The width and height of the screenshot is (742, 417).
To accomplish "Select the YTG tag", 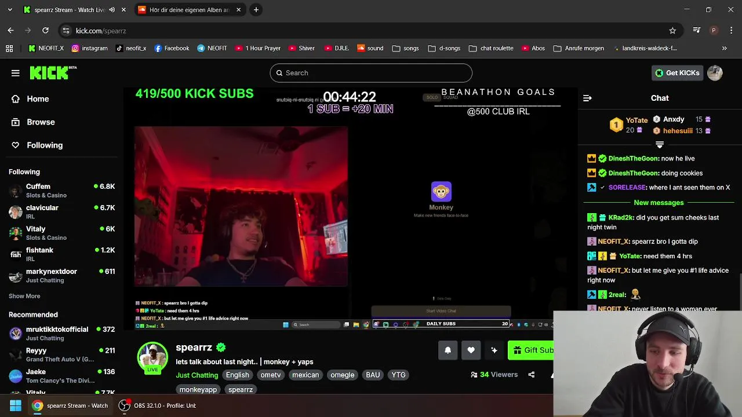I will pyautogui.click(x=398, y=375).
